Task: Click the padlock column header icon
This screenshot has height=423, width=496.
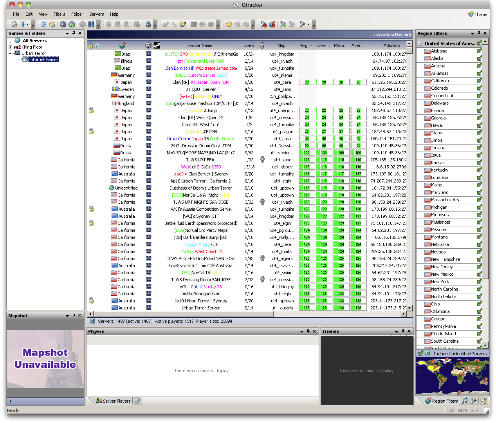Action: [x=90, y=45]
